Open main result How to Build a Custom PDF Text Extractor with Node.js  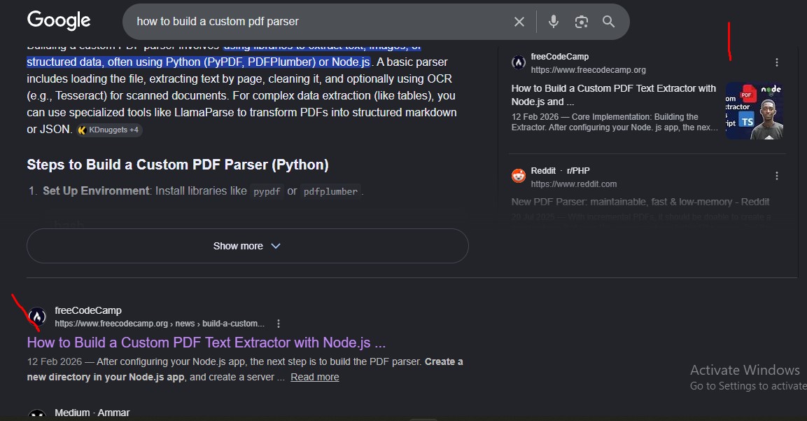(x=206, y=343)
